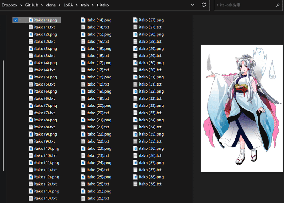Navigate to clone breadcrumb folder
The image size is (284, 203).
[x=51, y=5]
